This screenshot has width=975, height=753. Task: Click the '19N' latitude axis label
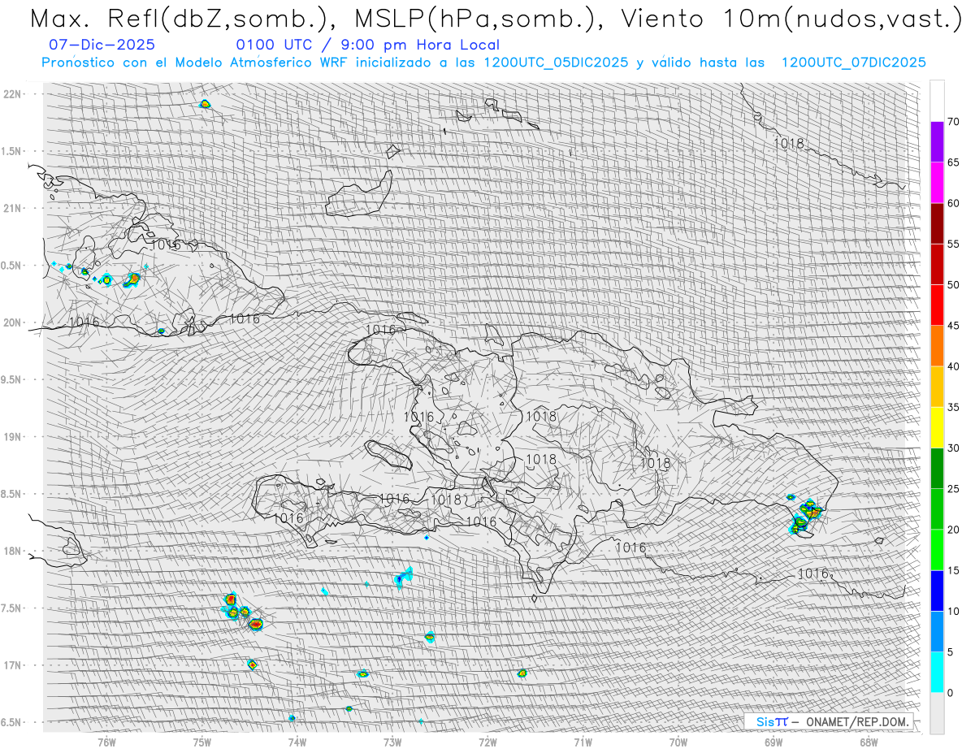tap(12, 437)
